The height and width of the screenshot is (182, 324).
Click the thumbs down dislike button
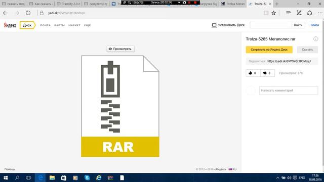coord(267,73)
